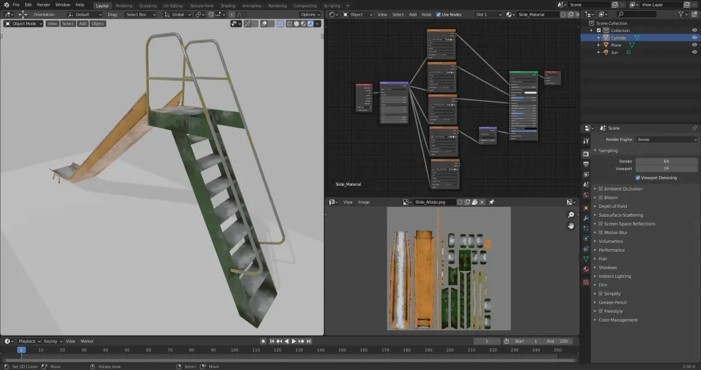Open the Object Mode dropdown
Screen dimensions: 701x370
[x=23, y=24]
